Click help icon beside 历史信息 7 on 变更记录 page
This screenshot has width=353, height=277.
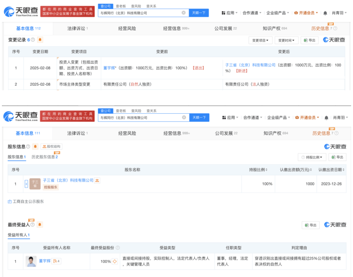click(x=335, y=29)
